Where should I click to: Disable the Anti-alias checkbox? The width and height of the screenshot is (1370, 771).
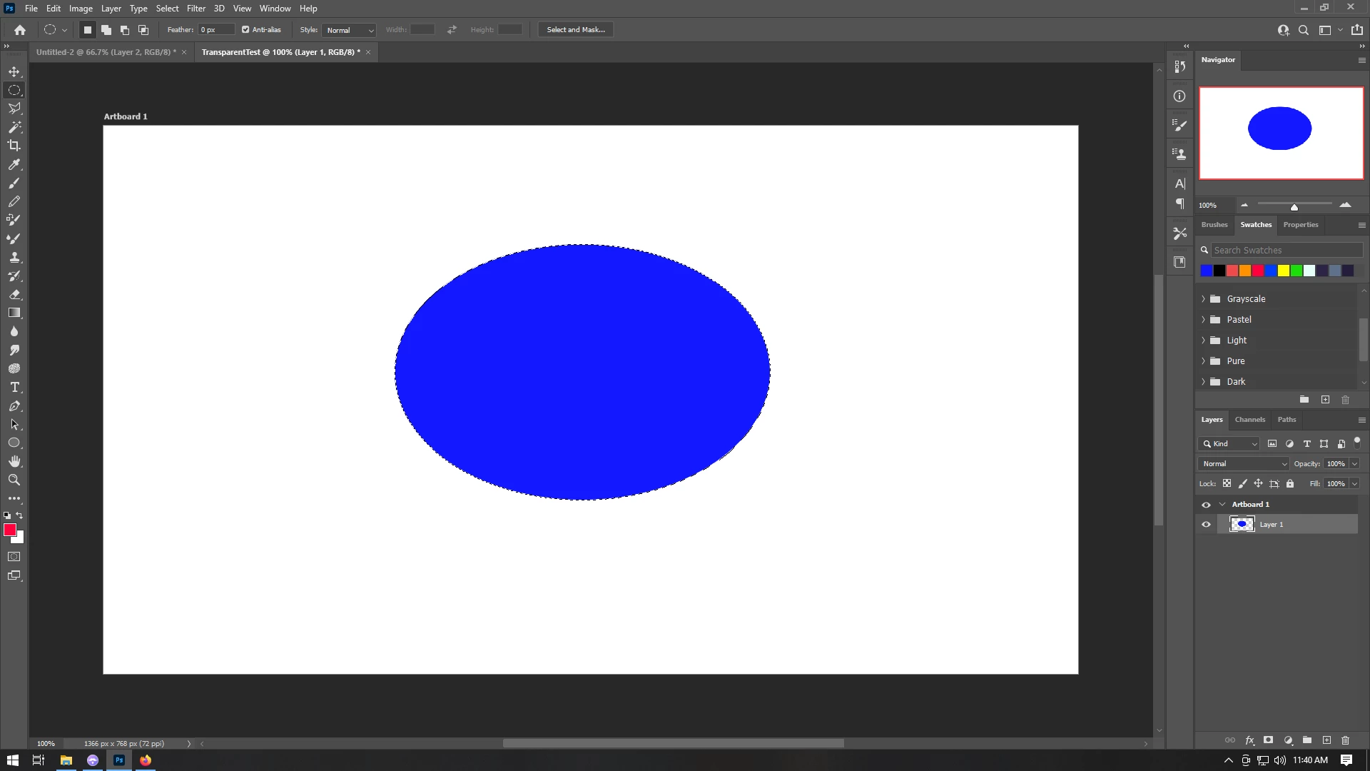(x=245, y=30)
